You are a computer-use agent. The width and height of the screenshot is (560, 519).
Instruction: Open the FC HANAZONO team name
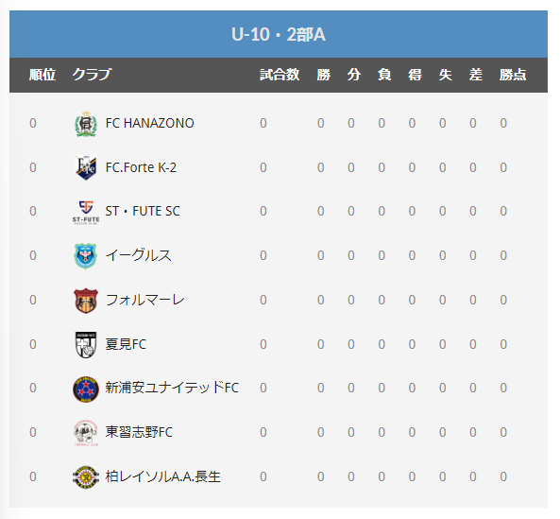click(149, 123)
